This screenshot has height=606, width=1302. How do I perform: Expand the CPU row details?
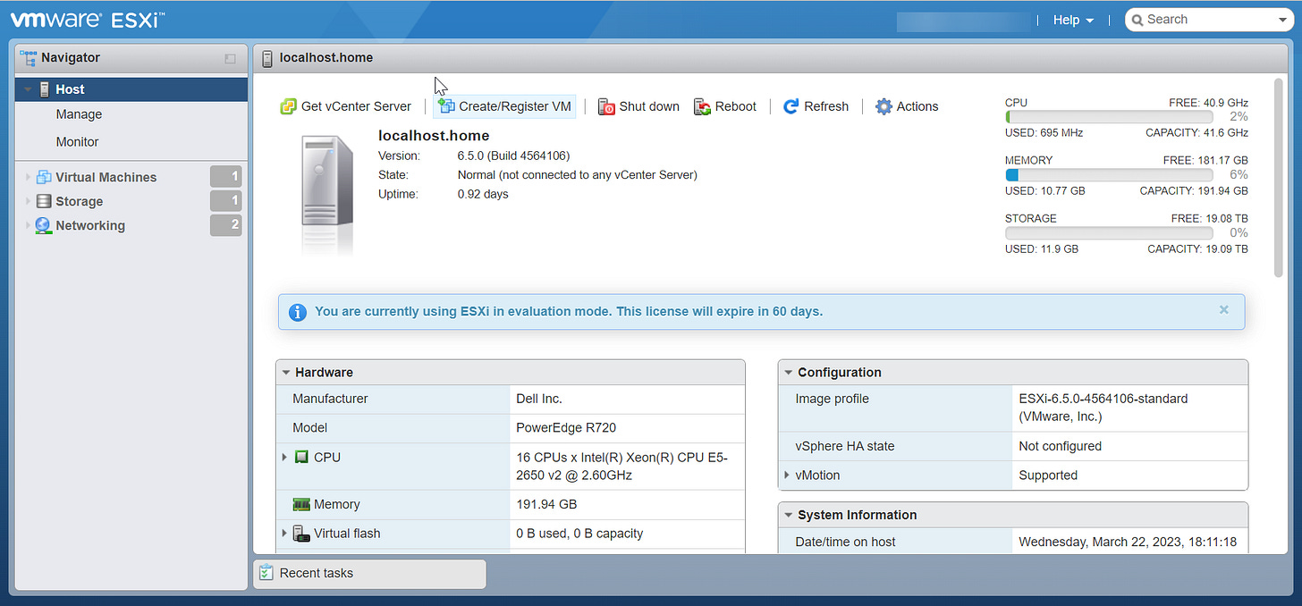[x=284, y=457]
